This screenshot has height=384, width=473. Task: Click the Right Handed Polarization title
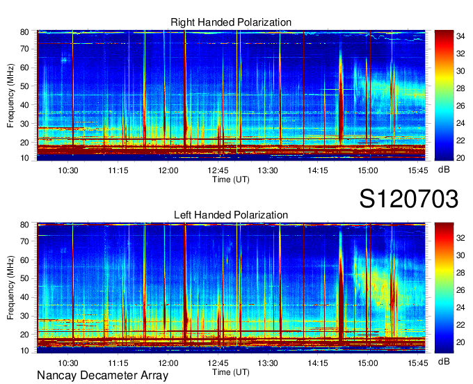231,22
